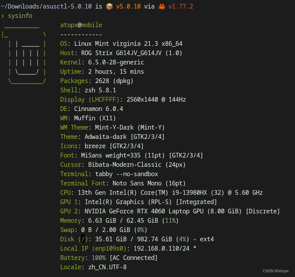Screen dimensions: 295x277
Task: Click the prompt arrow before sysinfo
Action: [x=3, y=16]
